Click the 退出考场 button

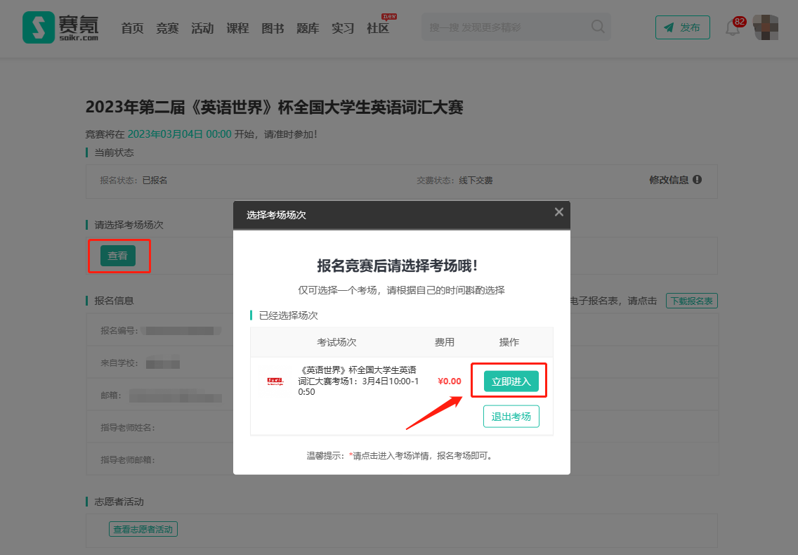coord(511,416)
